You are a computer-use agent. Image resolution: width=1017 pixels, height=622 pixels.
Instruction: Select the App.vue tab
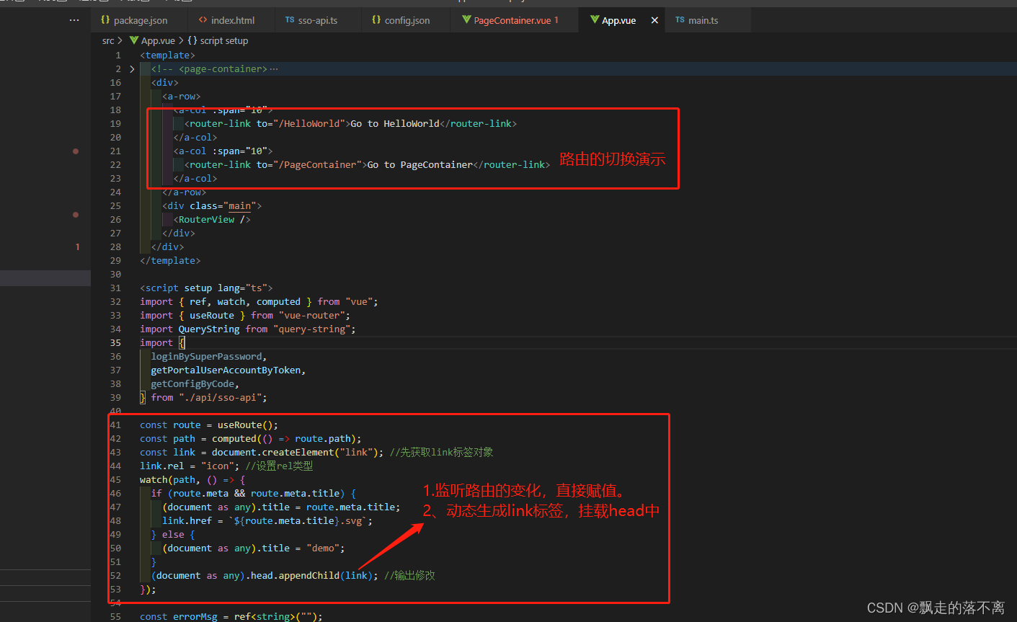point(618,20)
